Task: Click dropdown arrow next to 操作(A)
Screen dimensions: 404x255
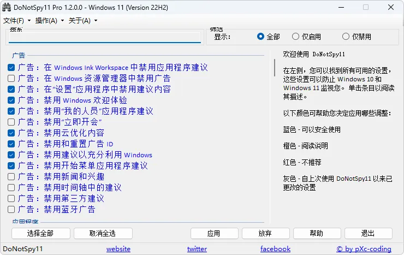Action: pyautogui.click(x=62, y=21)
